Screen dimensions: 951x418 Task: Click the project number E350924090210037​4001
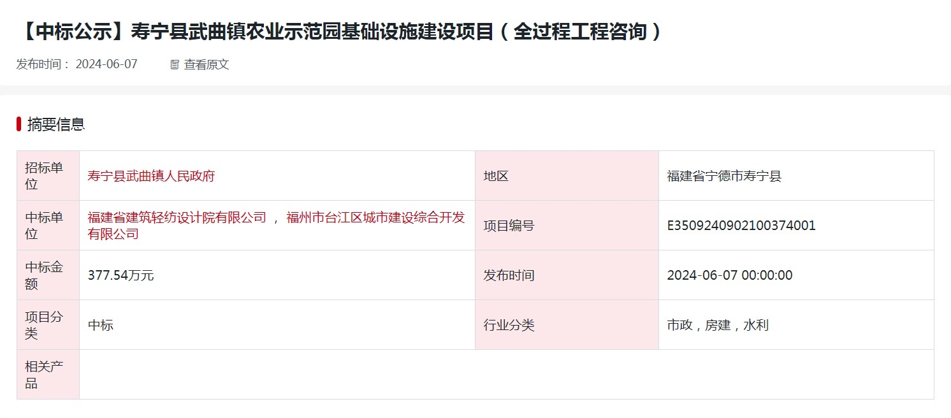pyautogui.click(x=741, y=226)
